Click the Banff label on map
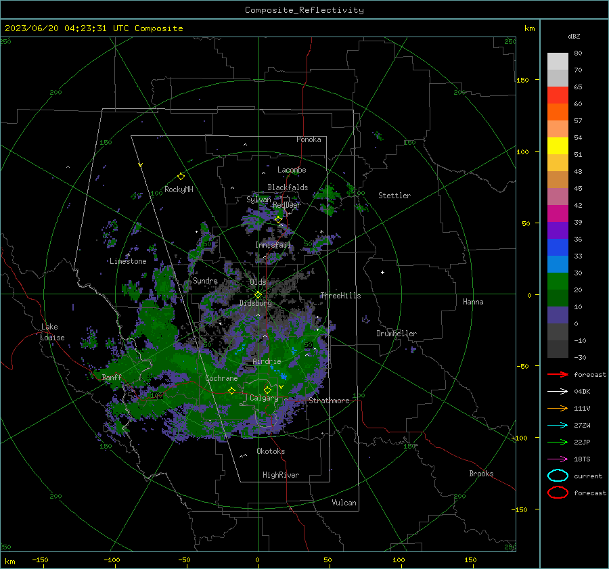This screenshot has height=569, width=609. click(x=112, y=378)
